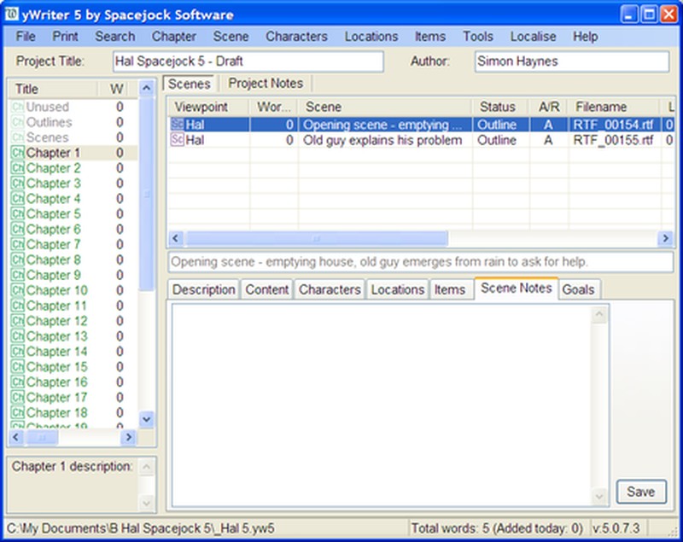This screenshot has height=542, width=683.
Task: Click the greyed Ch icon beside Outlines
Action: tap(18, 121)
